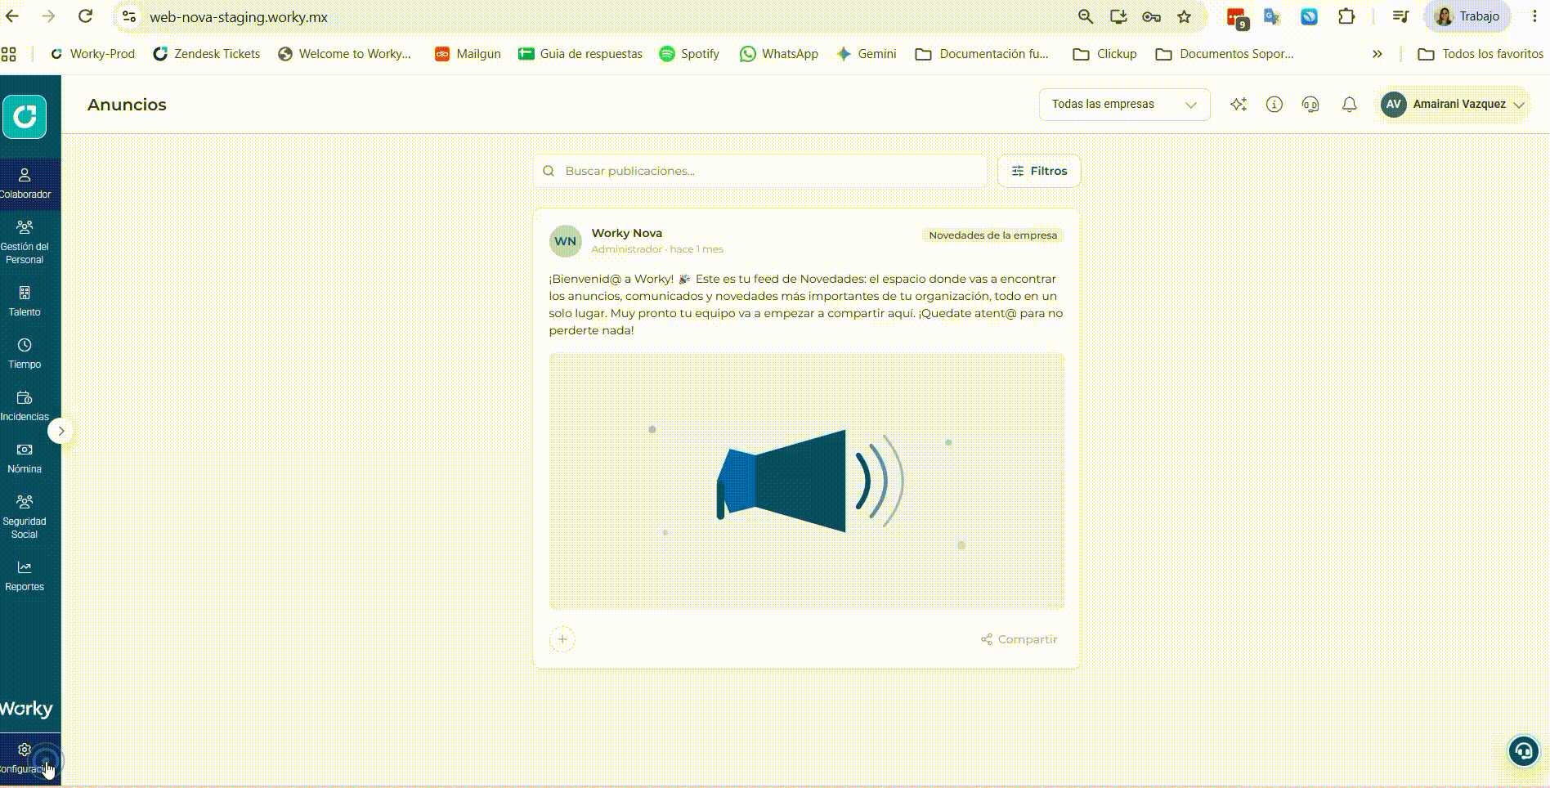Open the Clickup bookmark folder
The width and height of the screenshot is (1550, 788).
[1104, 54]
